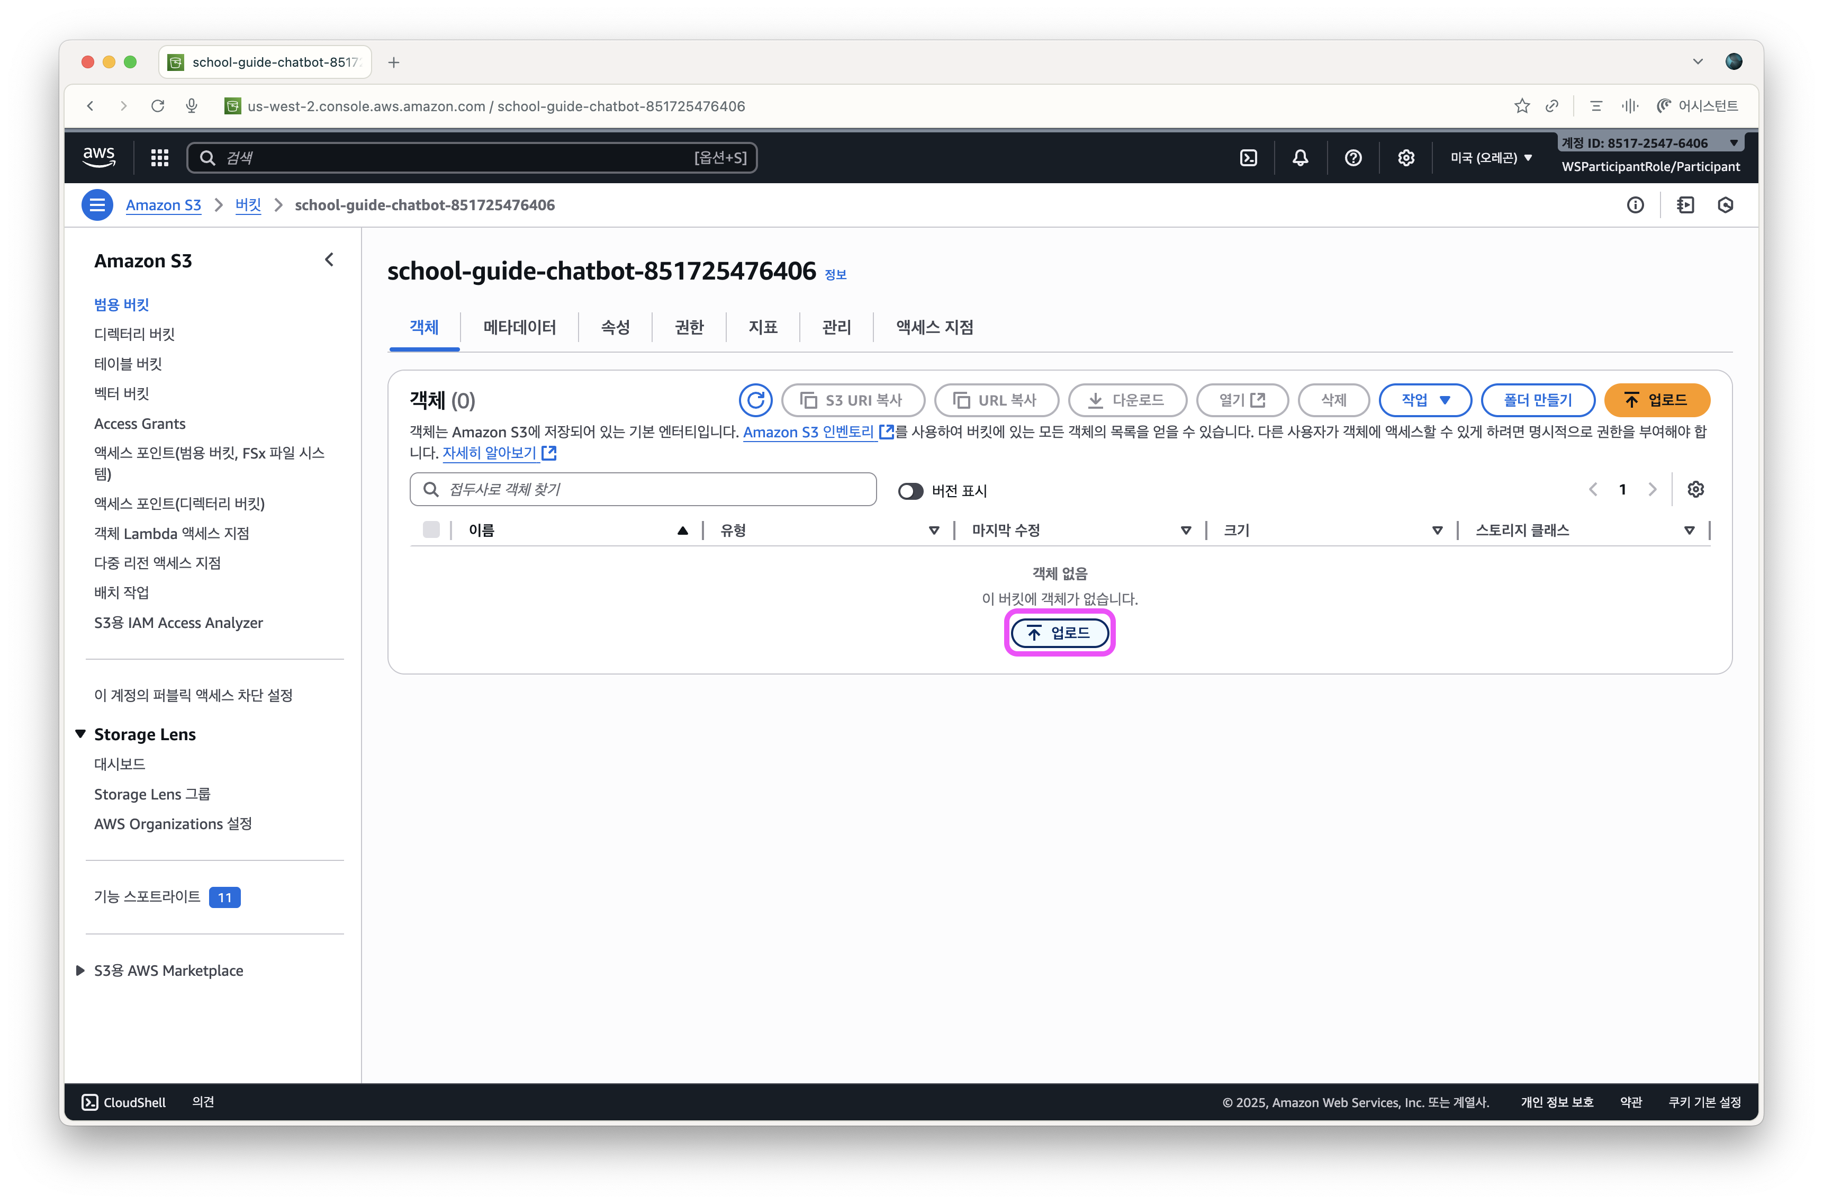
Task: Open the 미국 (오레곤) region selector
Action: pos(1491,157)
